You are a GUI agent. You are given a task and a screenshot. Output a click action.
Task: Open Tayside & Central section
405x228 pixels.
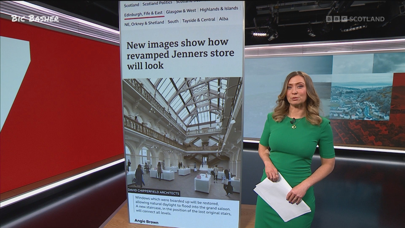tap(199, 20)
